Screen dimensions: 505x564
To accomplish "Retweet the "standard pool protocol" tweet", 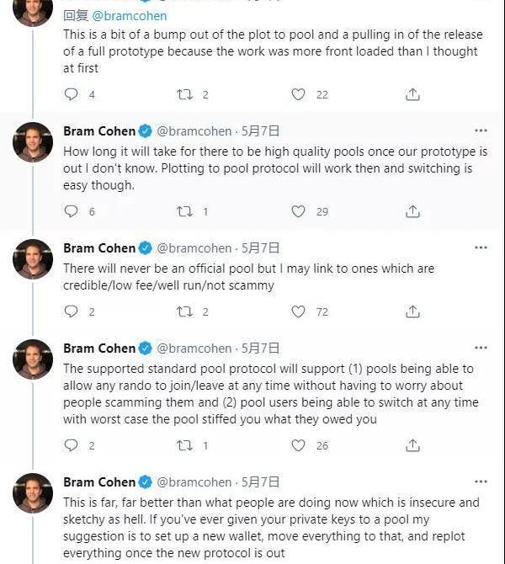I will click(184, 445).
